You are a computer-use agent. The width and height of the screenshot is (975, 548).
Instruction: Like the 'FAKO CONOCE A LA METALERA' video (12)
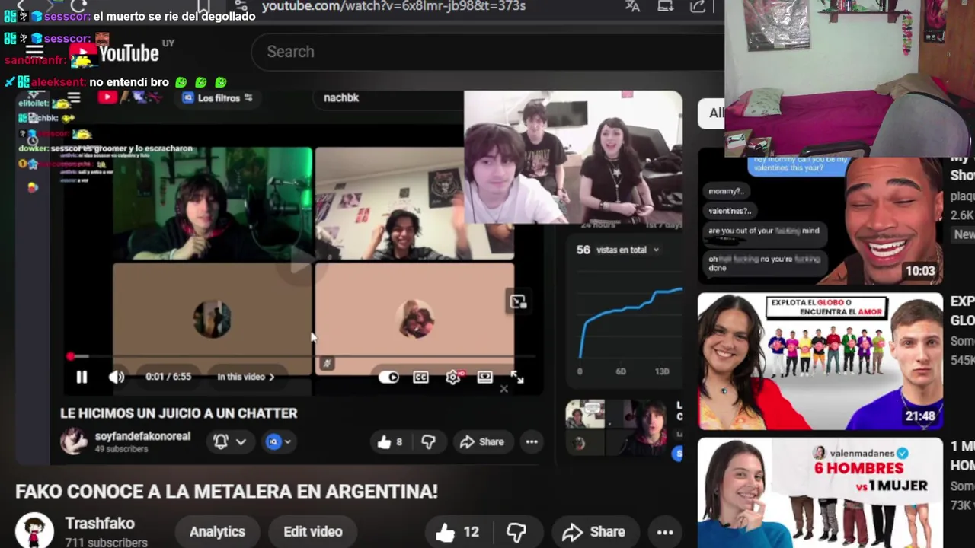click(x=458, y=532)
